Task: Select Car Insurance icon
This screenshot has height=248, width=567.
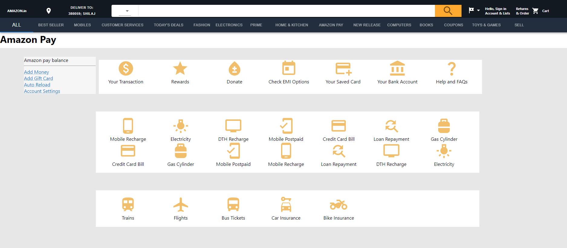Action: [x=286, y=205]
